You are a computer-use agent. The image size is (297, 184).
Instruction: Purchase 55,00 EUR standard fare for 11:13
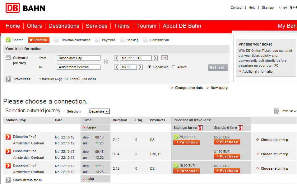tap(227, 171)
